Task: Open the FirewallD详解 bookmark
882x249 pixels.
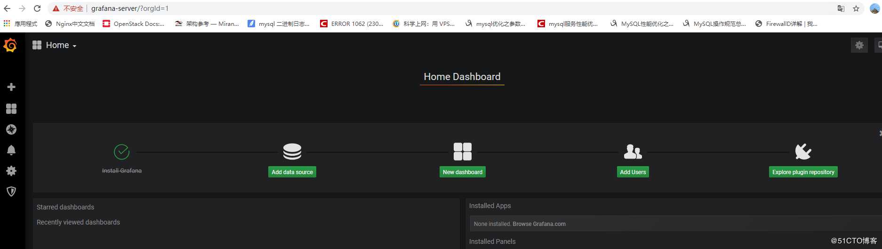Action: pos(786,24)
